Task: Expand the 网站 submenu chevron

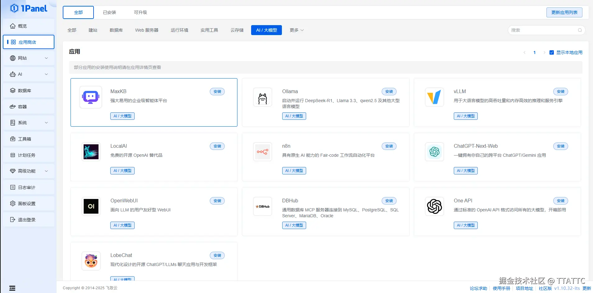Action: (46, 58)
